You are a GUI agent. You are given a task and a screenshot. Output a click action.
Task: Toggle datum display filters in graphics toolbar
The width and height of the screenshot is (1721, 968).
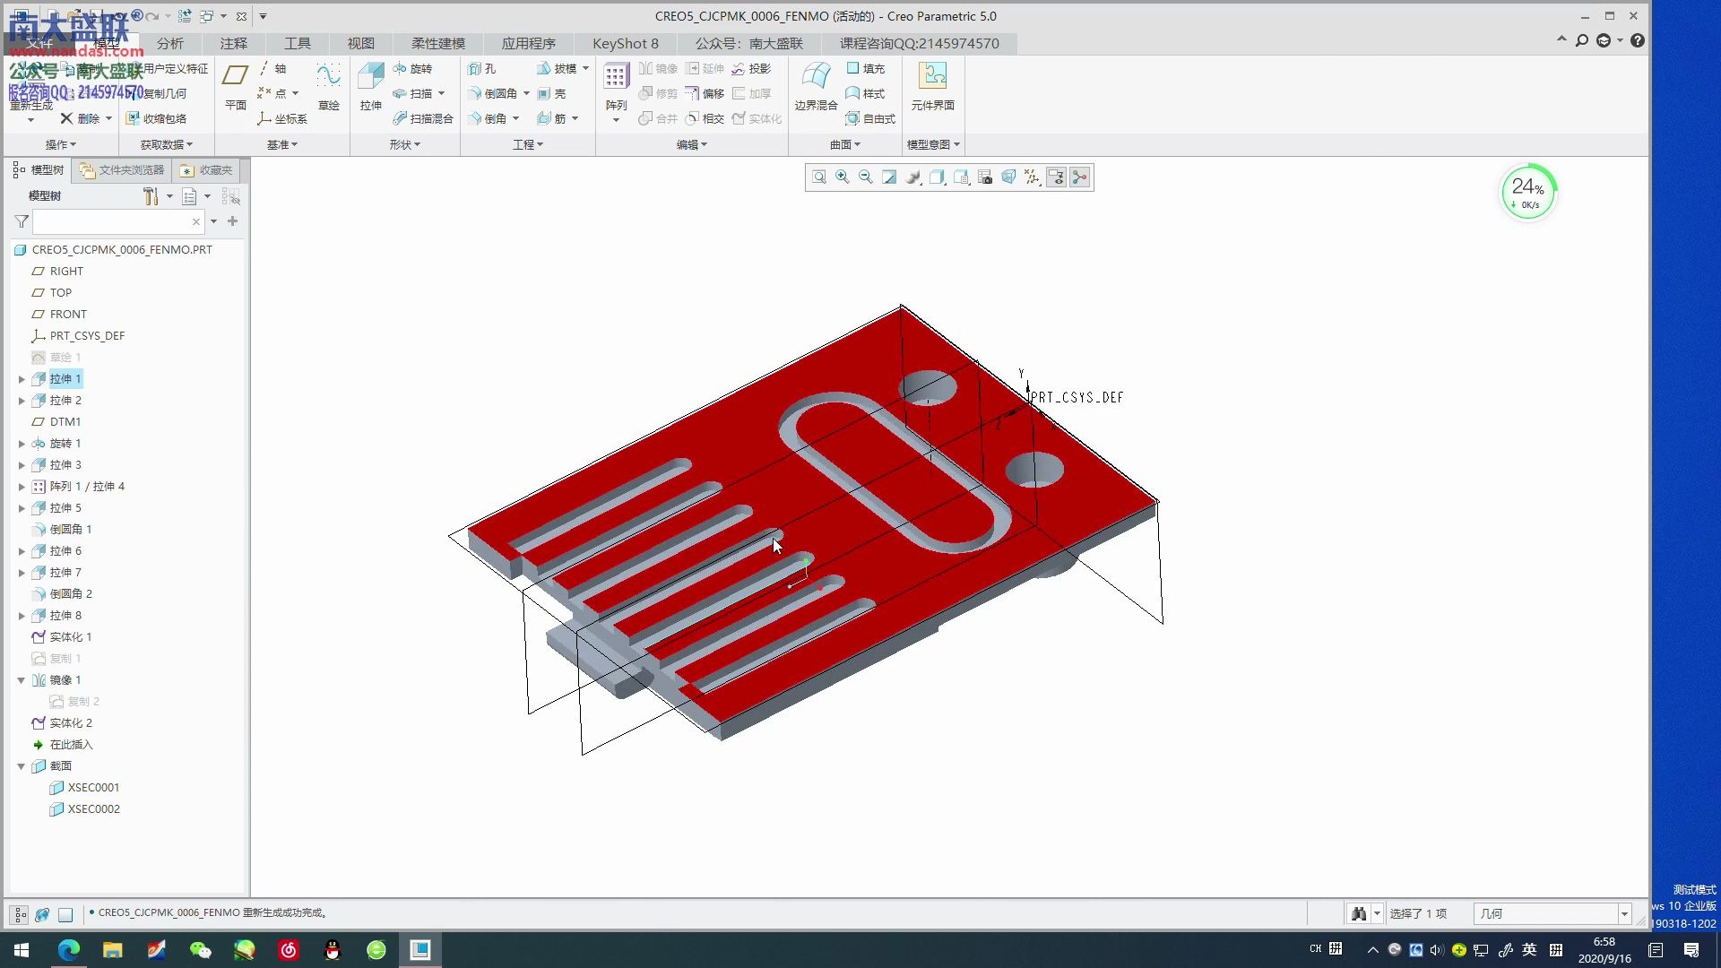click(1033, 177)
